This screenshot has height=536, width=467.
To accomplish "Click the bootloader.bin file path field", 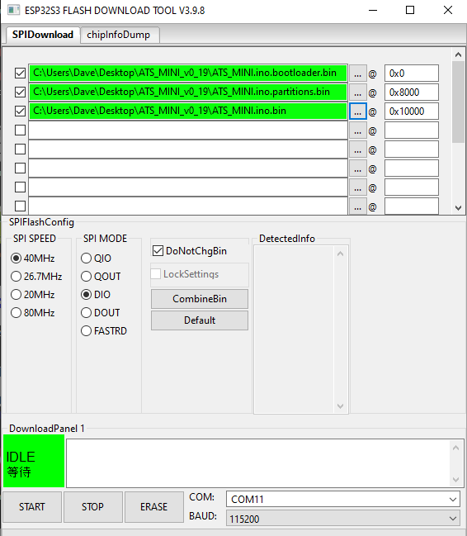I will [x=188, y=74].
